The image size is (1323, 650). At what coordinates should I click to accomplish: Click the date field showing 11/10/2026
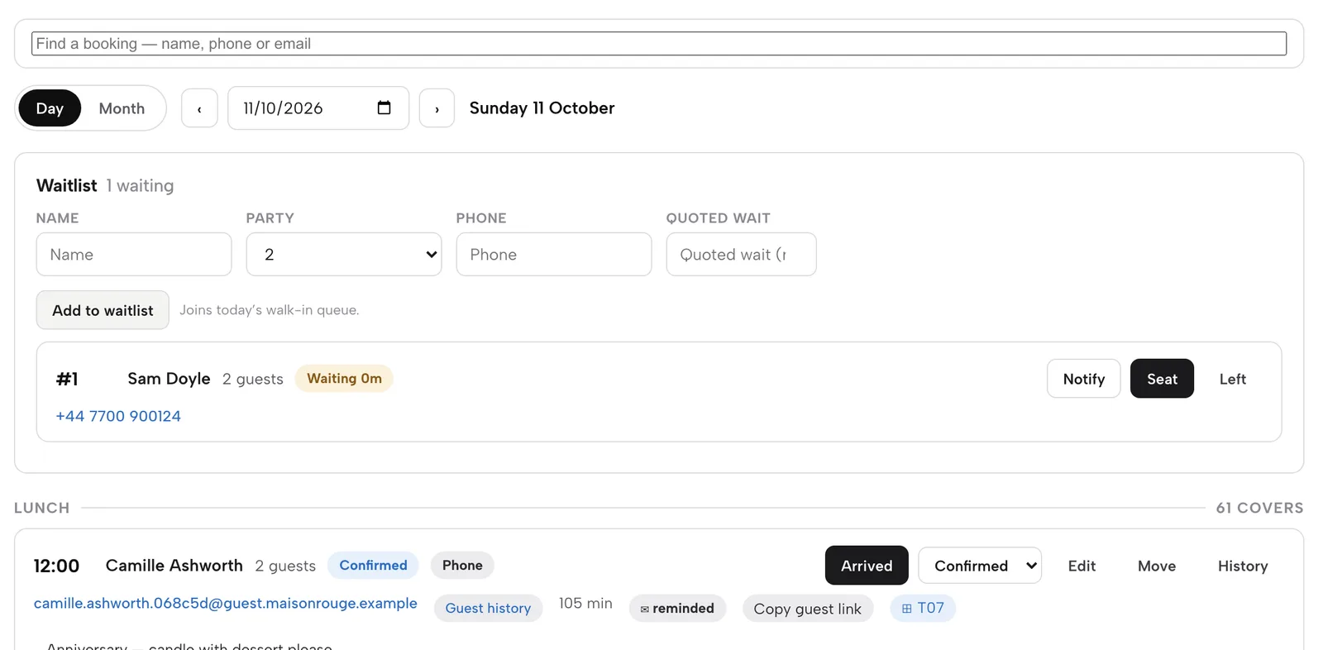318,108
